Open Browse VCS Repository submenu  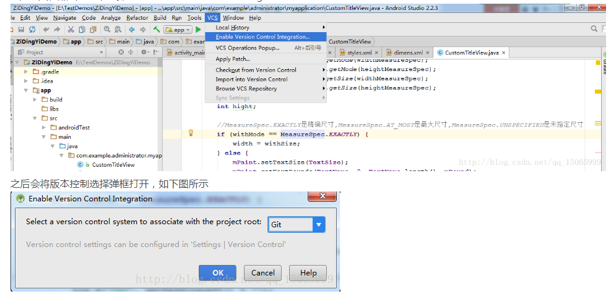266,89
